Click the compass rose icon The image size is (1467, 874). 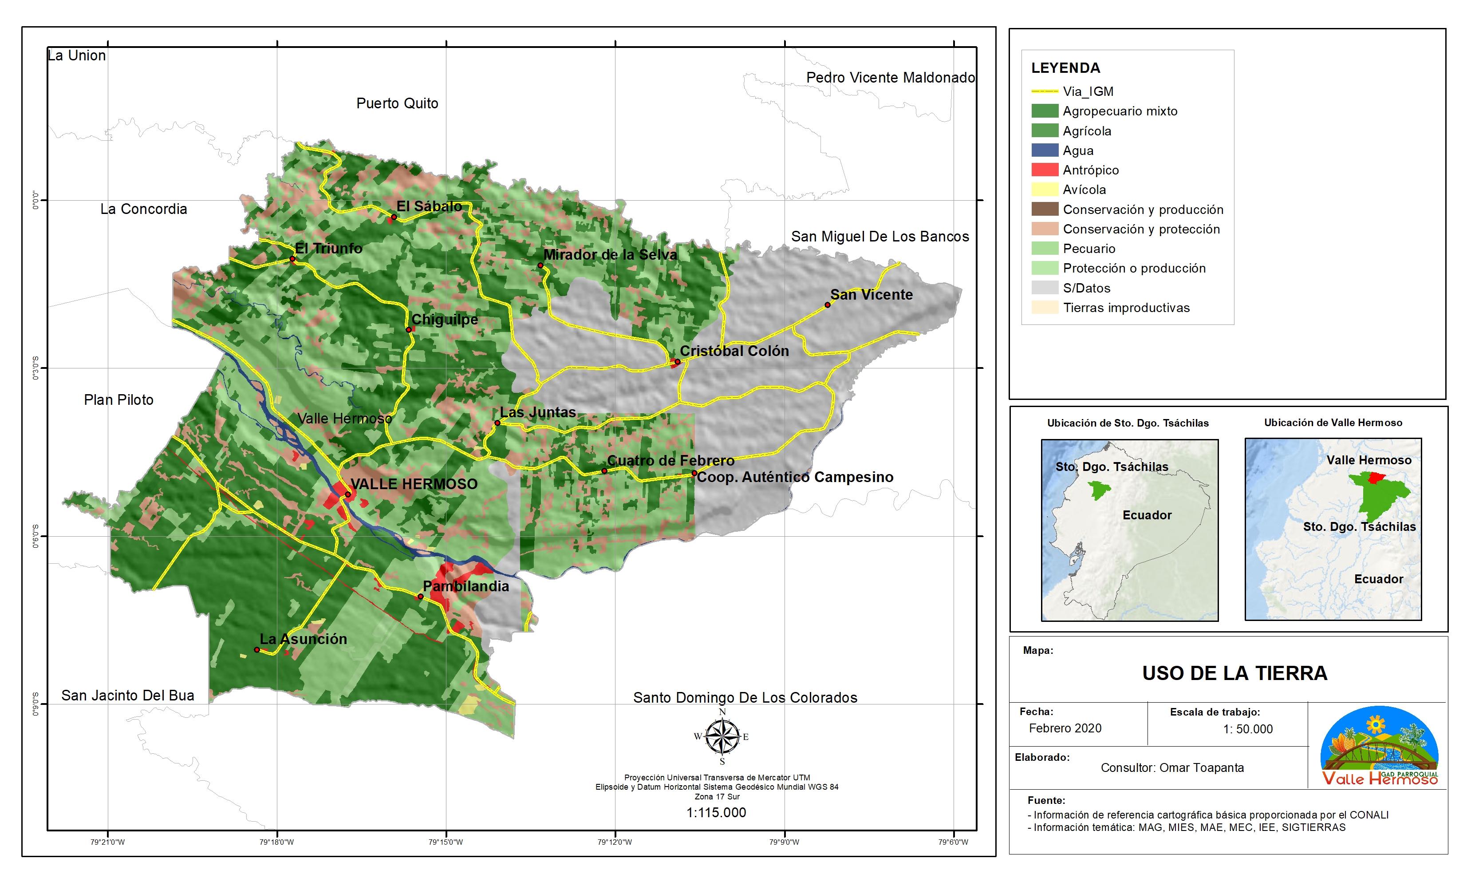[722, 737]
